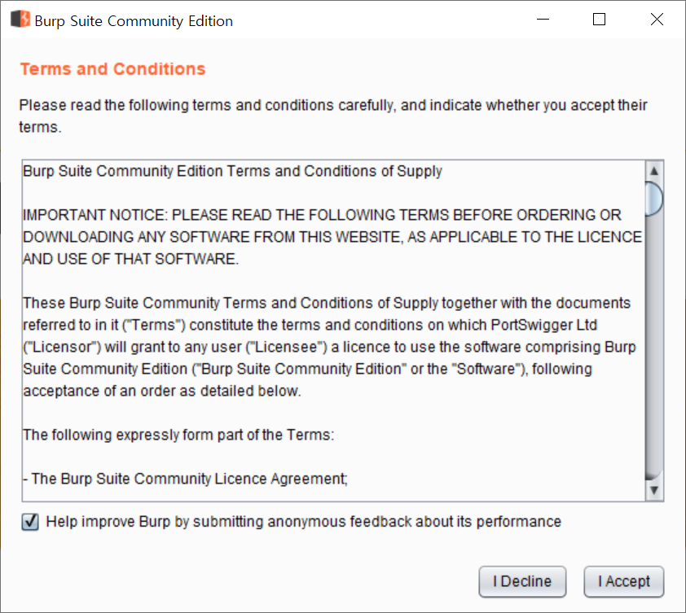Viewport: 686px width, 613px height.
Task: Click 'The Burp Suite Community Licence Agreement' line
Action: 185,479
